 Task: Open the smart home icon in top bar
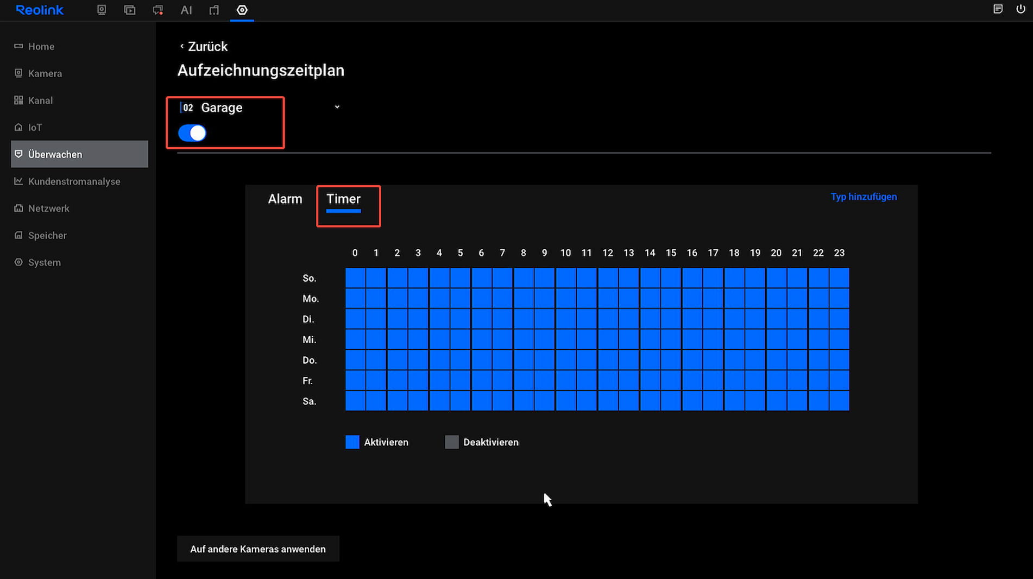click(214, 10)
